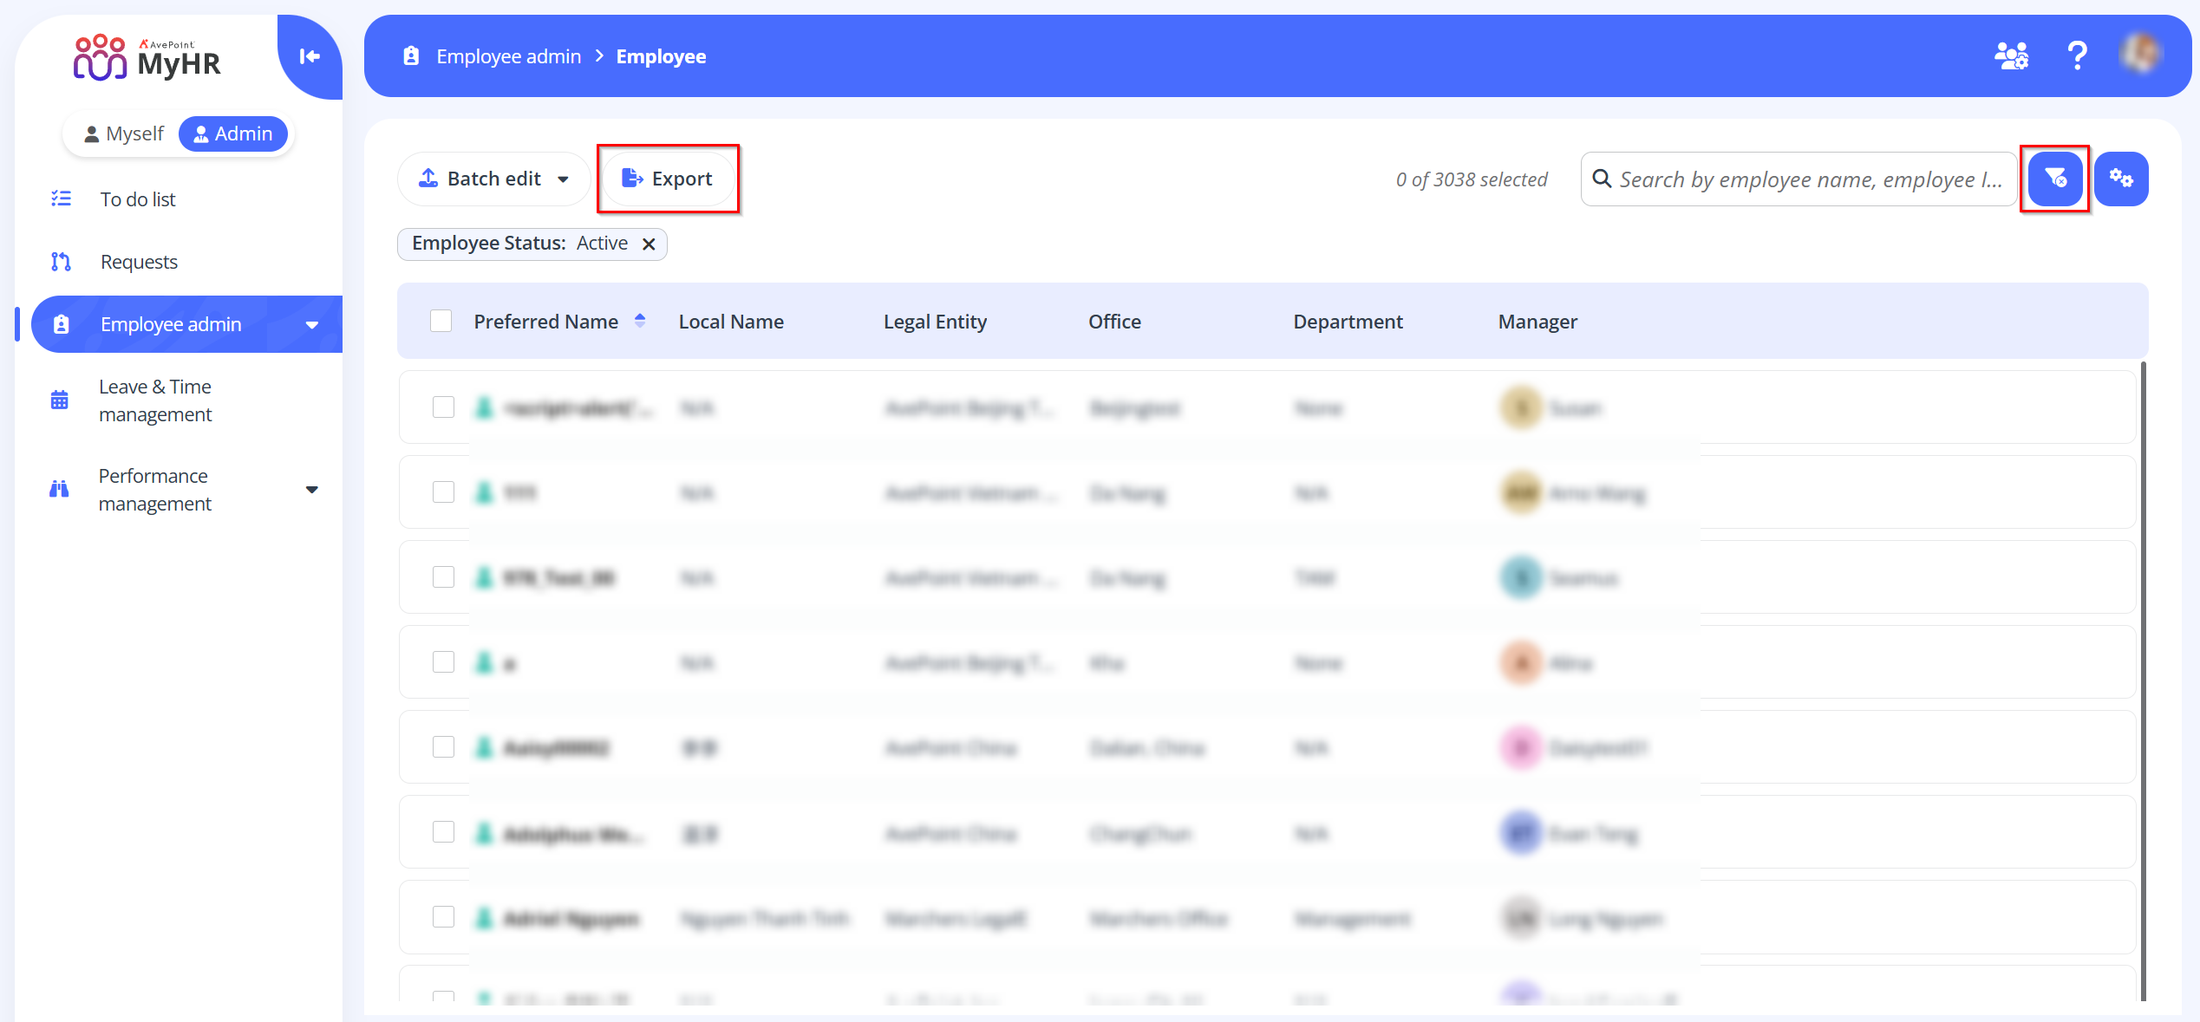Switch to the Myself view
Viewport: 2200px width, 1022px height.
pos(123,133)
